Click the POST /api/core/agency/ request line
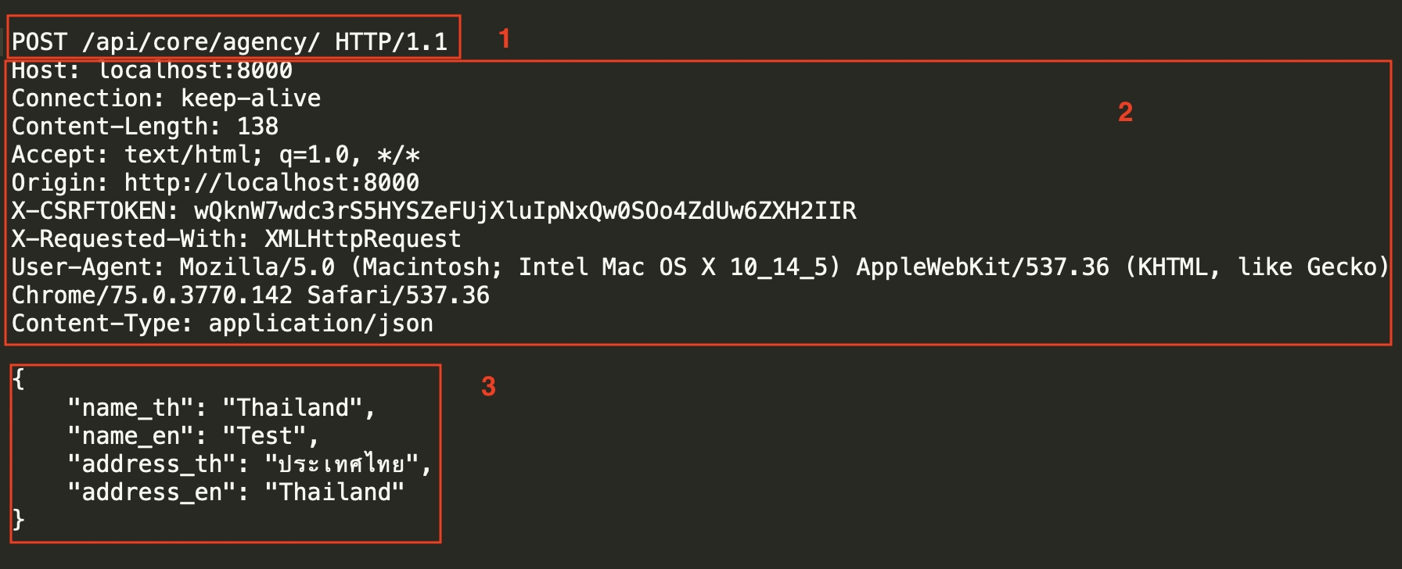This screenshot has width=1402, height=569. click(x=229, y=41)
